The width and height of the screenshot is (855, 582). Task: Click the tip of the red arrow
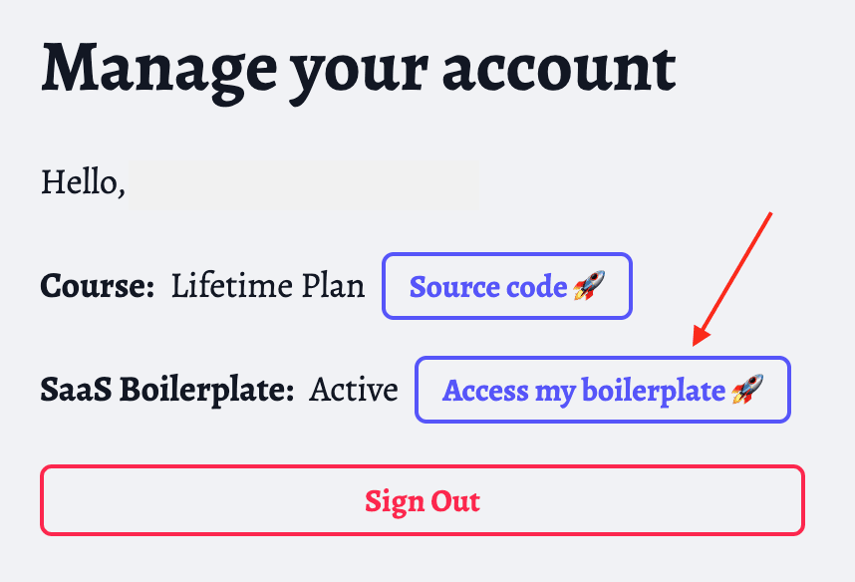(698, 344)
